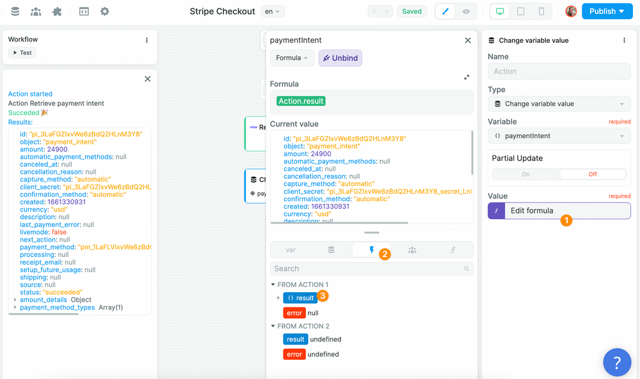
Task: Expand the formula editor using expand icon
Action: 467,77
